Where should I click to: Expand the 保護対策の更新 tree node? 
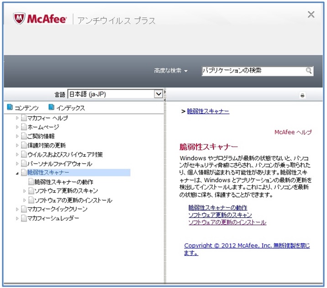point(17,145)
